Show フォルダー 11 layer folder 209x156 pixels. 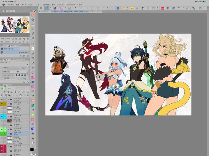(2, 125)
